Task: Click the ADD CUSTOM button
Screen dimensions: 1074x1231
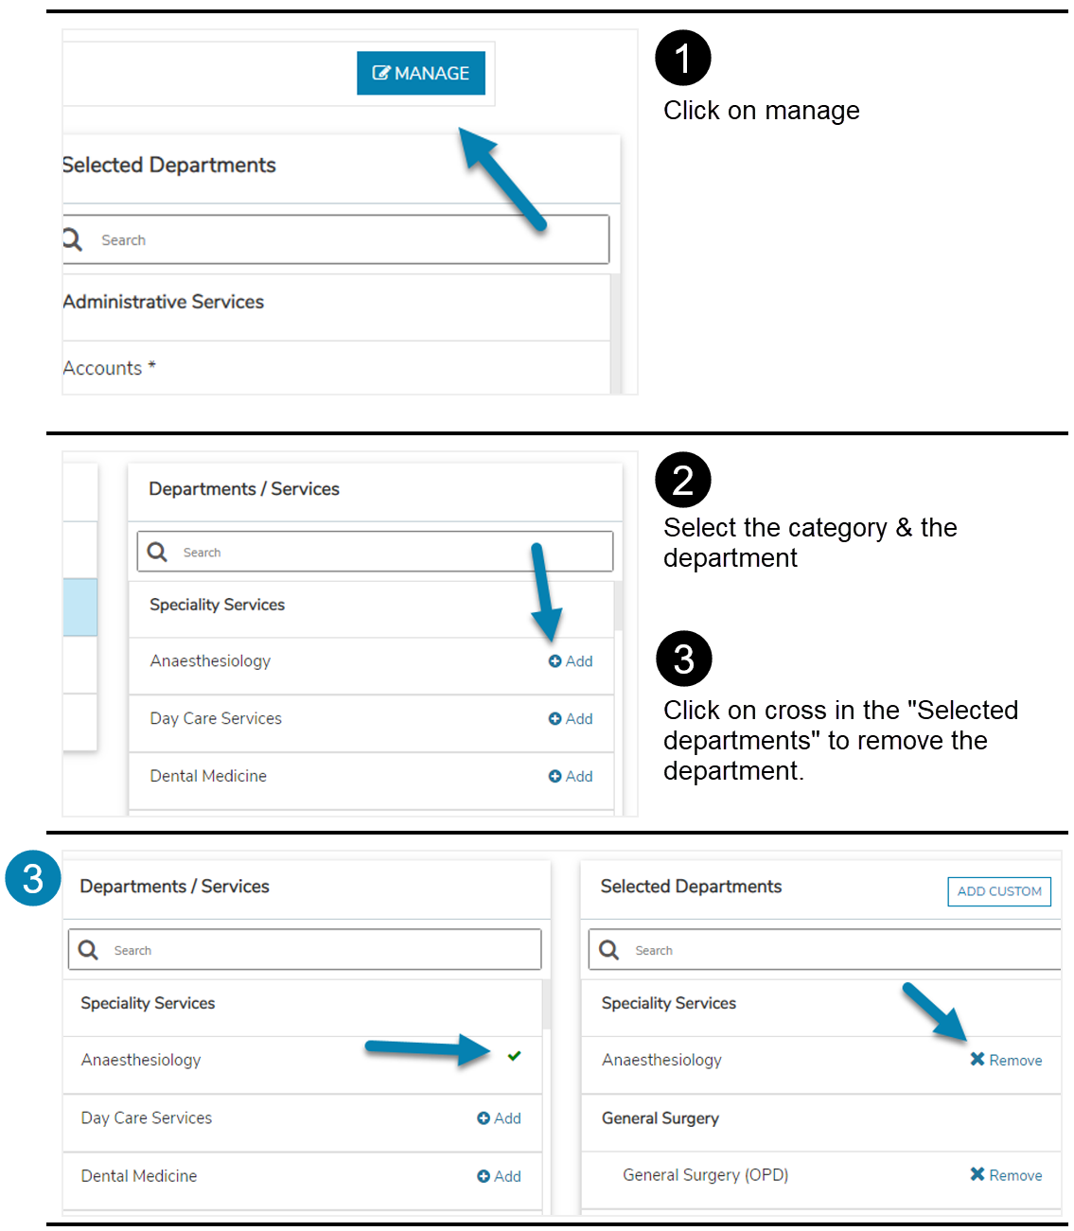Action: click(998, 891)
